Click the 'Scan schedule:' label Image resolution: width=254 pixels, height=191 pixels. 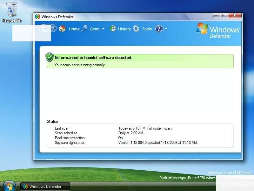point(67,133)
